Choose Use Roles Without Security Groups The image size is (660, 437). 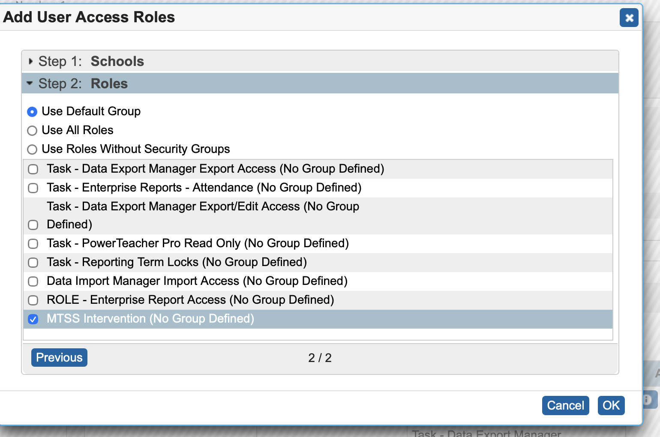click(32, 150)
